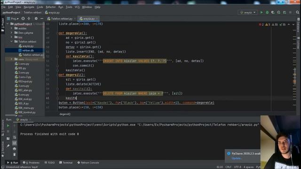Open the Database side tool window
This screenshot has height=169, width=301.
(x=299, y=25)
